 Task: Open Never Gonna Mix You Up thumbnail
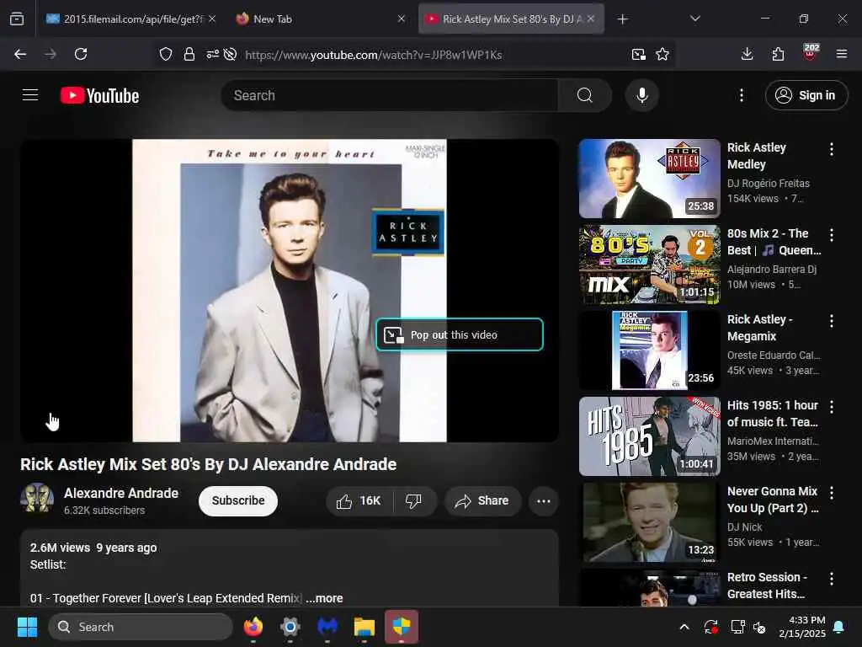649,522
